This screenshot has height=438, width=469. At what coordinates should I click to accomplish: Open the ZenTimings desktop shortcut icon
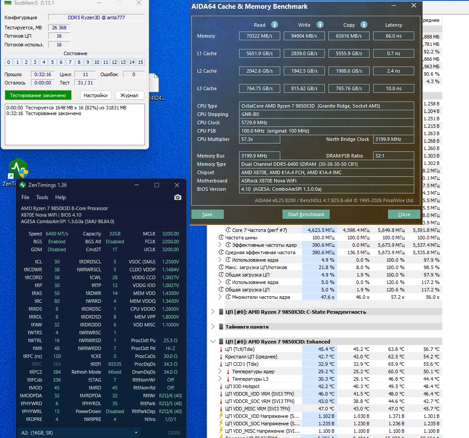click(x=18, y=168)
